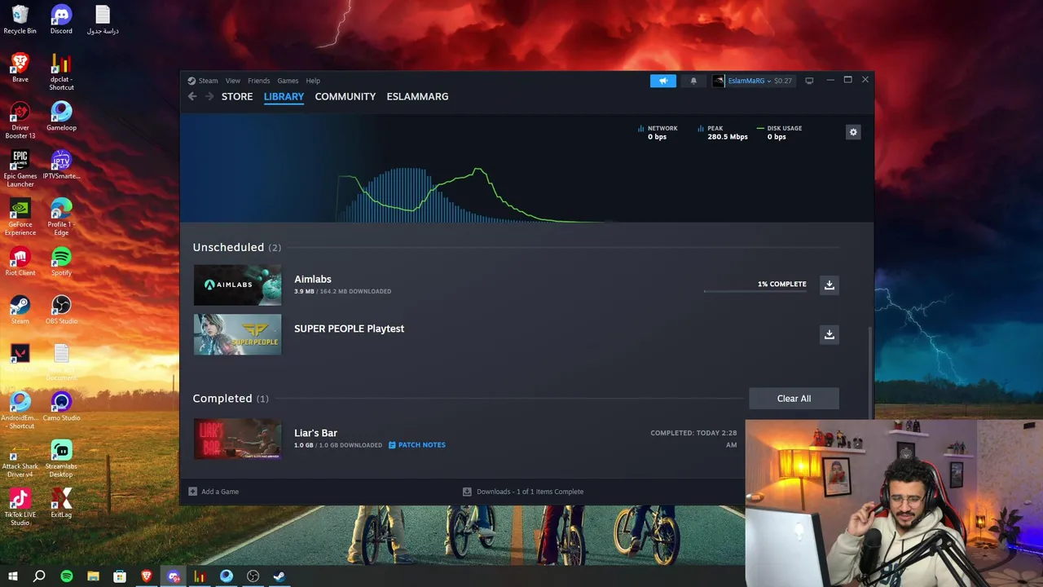The width and height of the screenshot is (1043, 587).
Task: Clear all completed downloads
Action: pyautogui.click(x=794, y=399)
